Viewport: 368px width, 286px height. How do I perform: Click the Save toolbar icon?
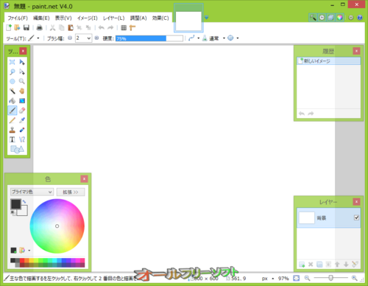26,28
